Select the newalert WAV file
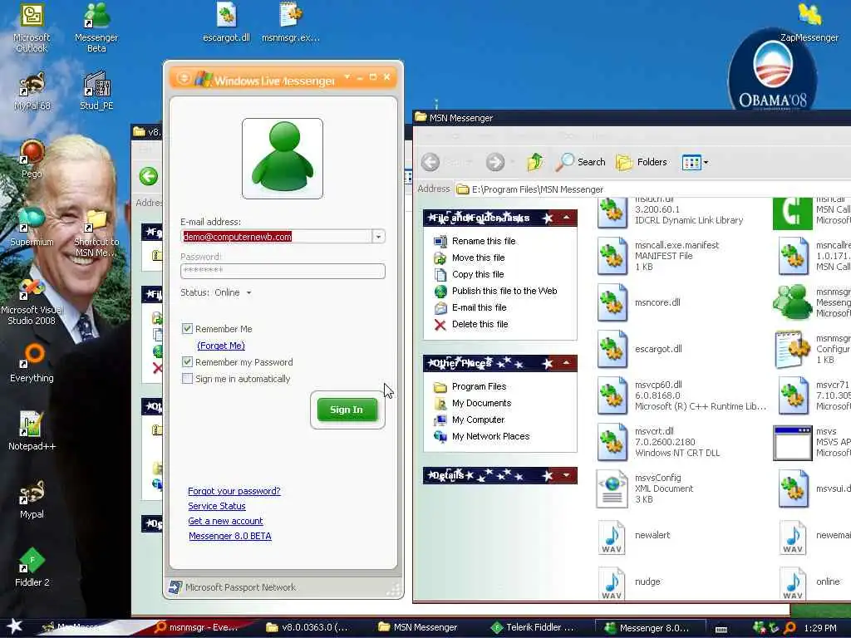 tap(634, 536)
